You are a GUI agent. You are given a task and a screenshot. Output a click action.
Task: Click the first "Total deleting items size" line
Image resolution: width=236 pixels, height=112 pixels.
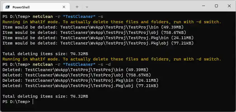[45, 54]
